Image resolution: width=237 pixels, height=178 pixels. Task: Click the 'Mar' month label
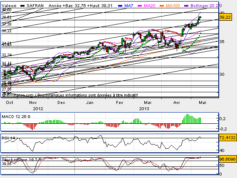148,103
